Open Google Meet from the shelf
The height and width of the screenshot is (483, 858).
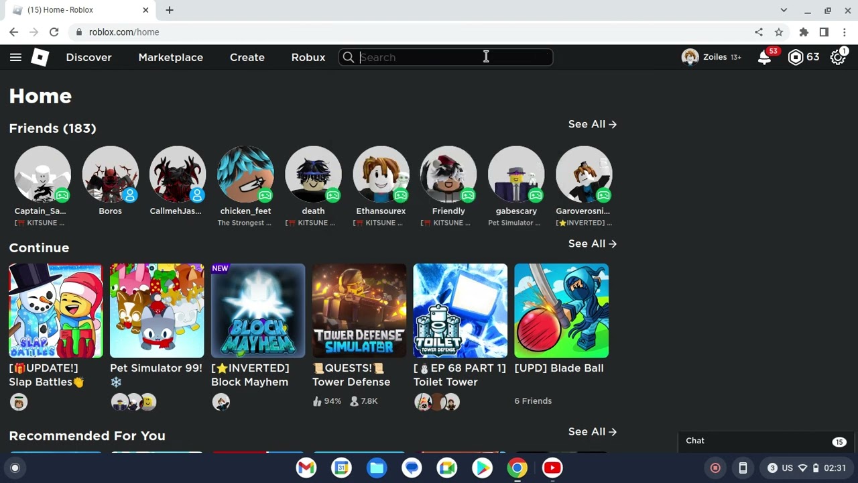(x=447, y=468)
